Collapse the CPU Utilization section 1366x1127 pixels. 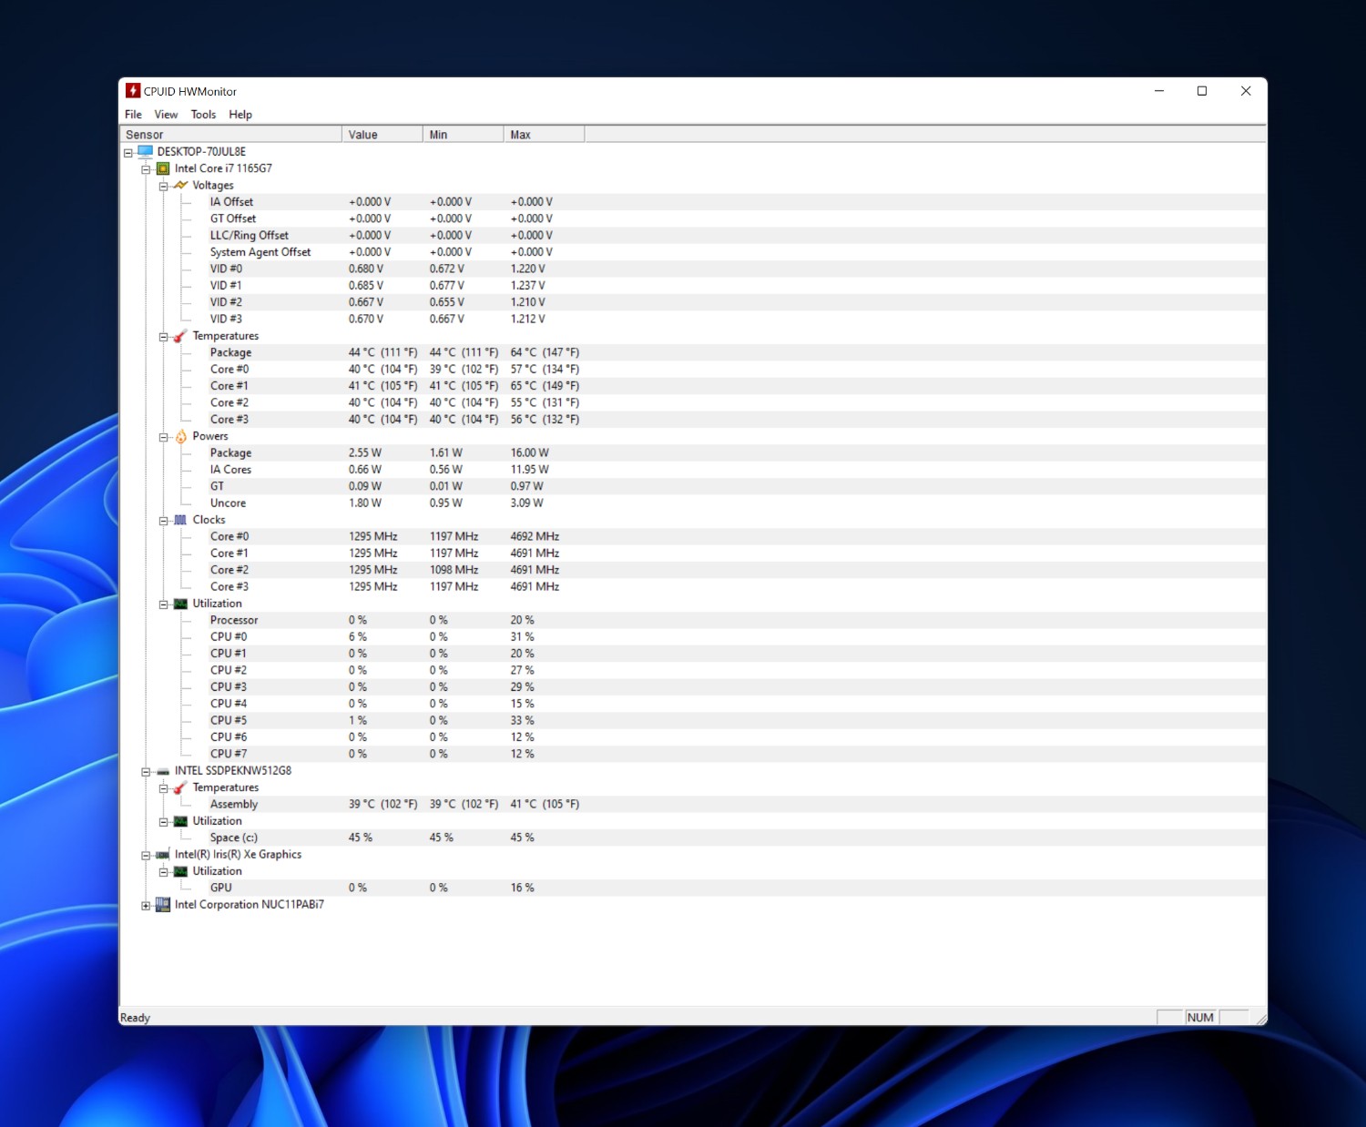tap(163, 604)
